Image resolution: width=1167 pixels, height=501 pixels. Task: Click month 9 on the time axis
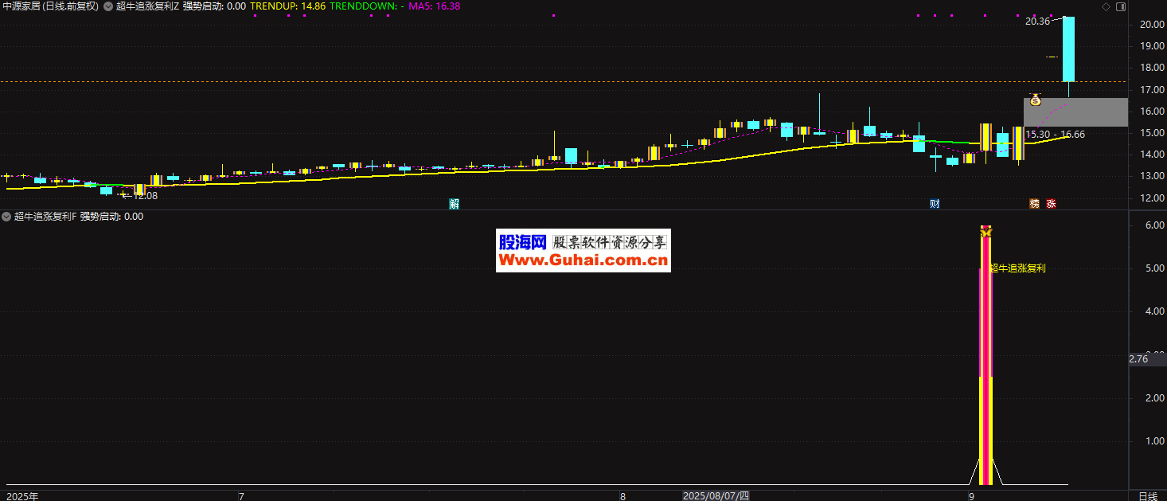[x=971, y=495]
